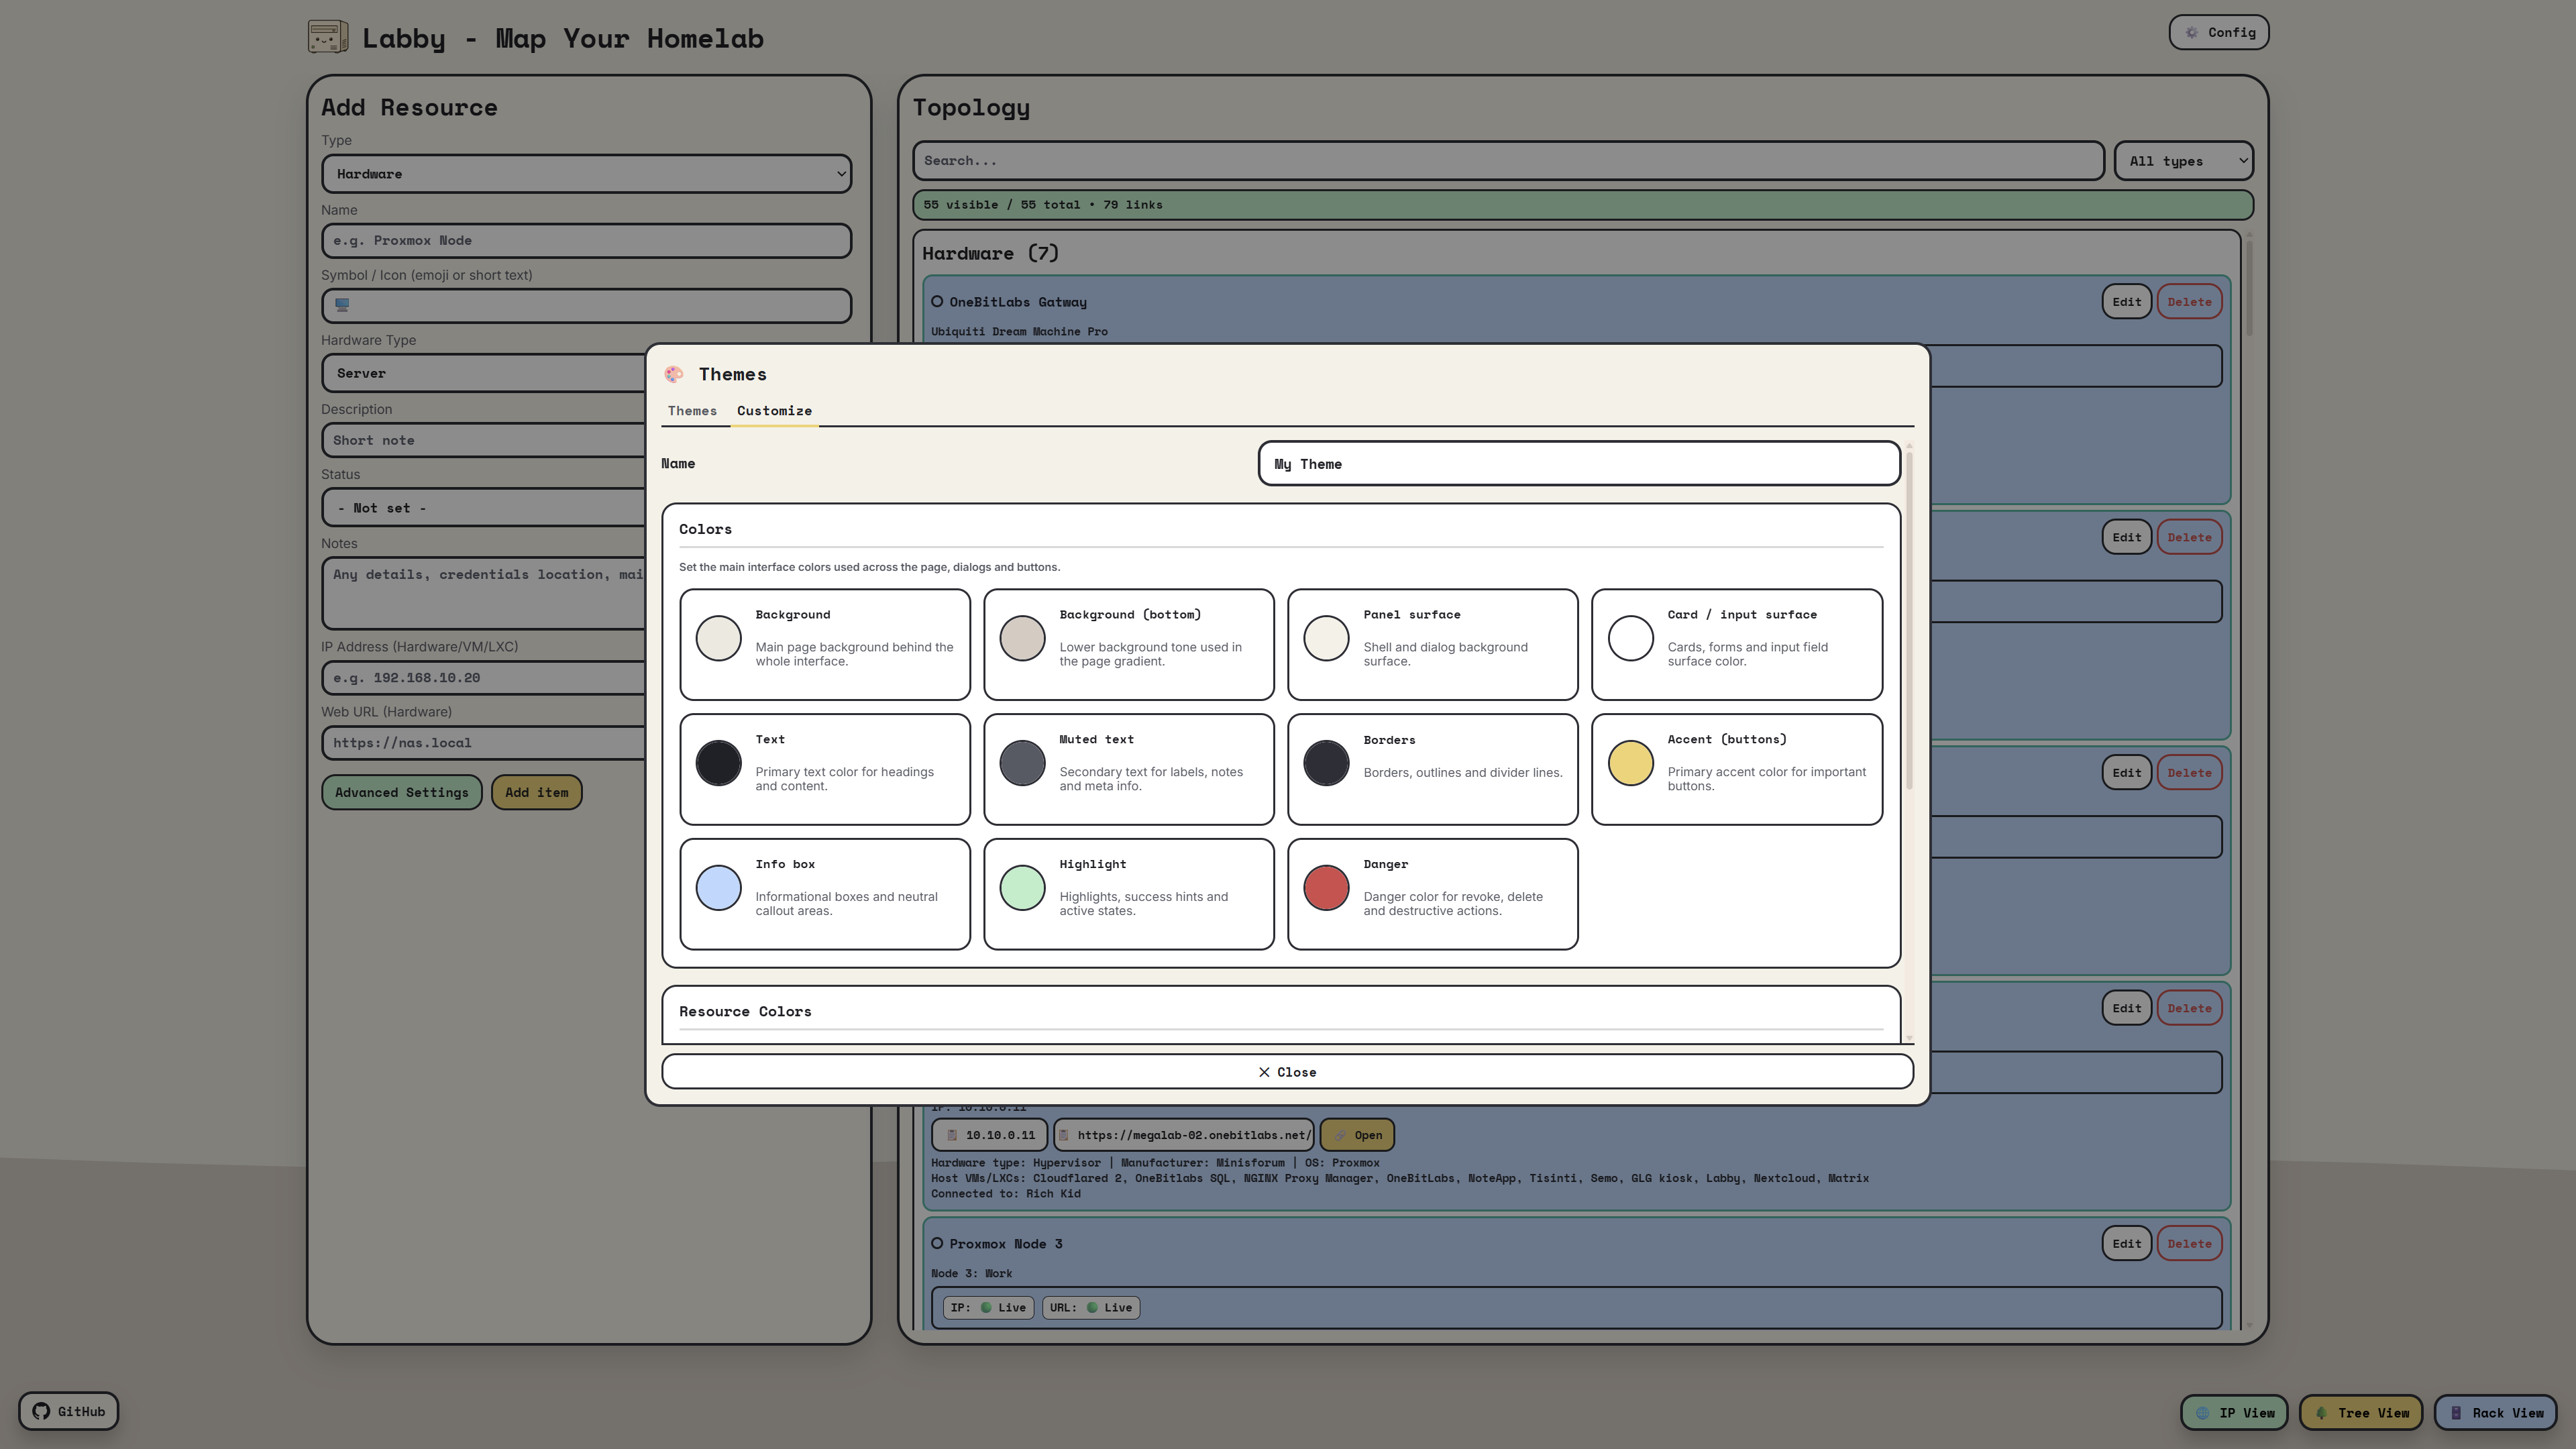
Task: Pick the Danger color swatch
Action: click(x=1326, y=888)
